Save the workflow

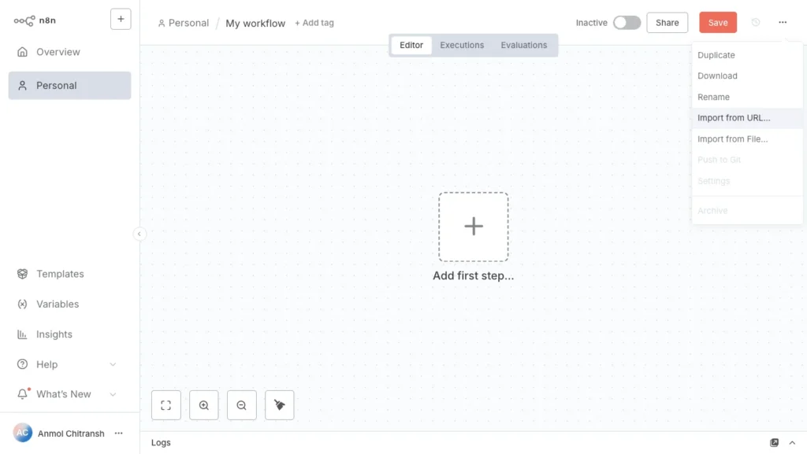click(x=717, y=22)
